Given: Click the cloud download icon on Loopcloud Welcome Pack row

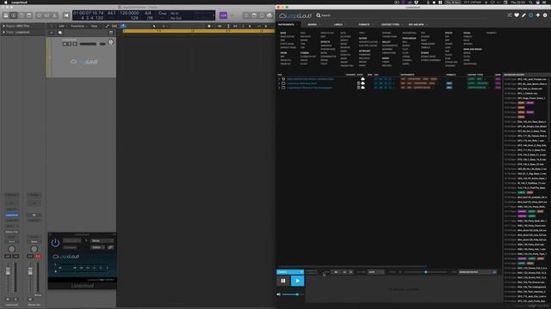Looking at the screenshot, I should coord(362,83).
